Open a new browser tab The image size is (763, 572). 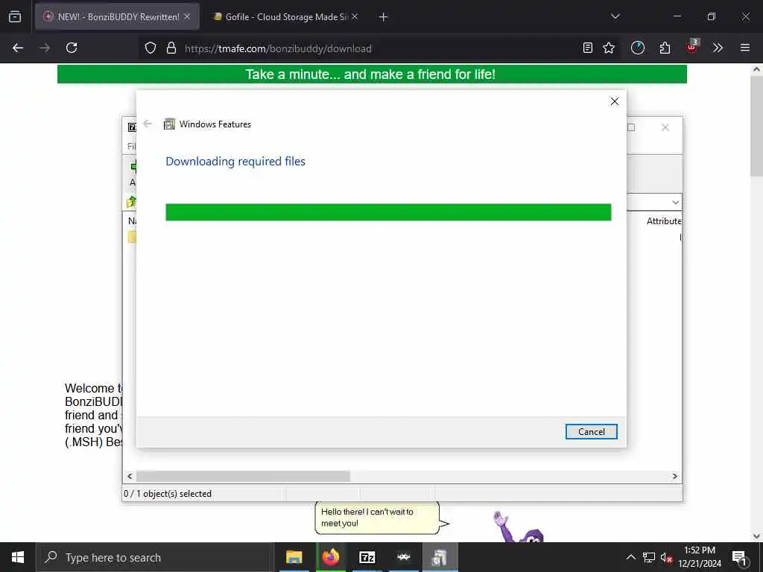pyautogui.click(x=384, y=17)
